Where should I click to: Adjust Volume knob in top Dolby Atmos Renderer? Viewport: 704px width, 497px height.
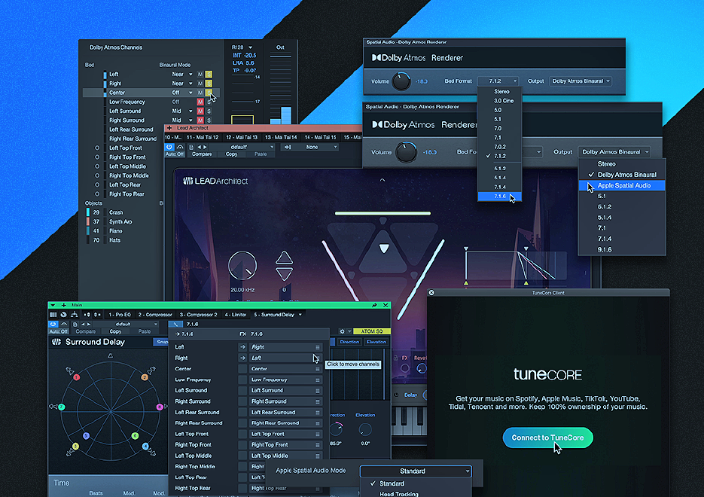pyautogui.click(x=401, y=81)
